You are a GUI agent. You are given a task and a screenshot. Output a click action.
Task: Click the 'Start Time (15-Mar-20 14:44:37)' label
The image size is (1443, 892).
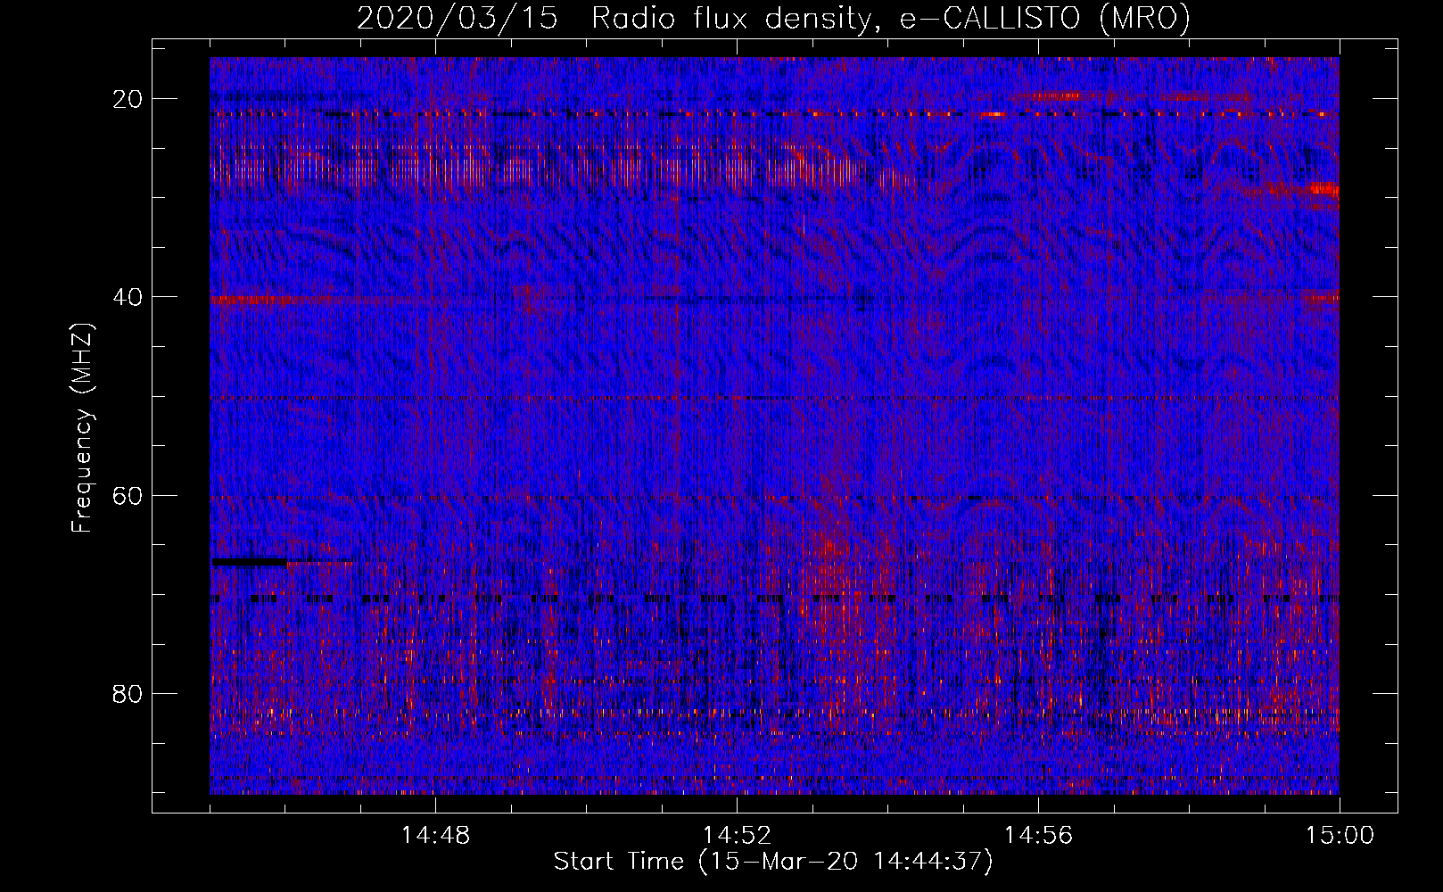click(x=773, y=862)
